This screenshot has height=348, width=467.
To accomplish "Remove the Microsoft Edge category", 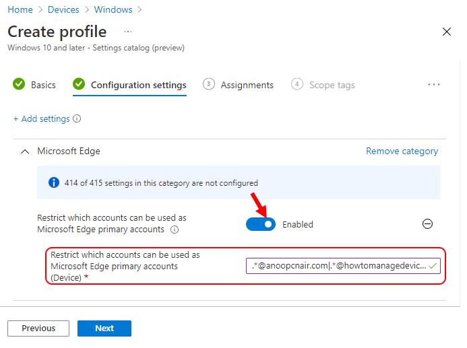I will 402,151.
